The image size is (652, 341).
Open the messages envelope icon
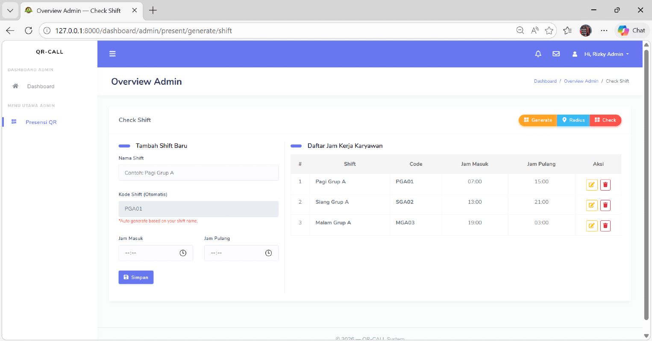(x=556, y=54)
